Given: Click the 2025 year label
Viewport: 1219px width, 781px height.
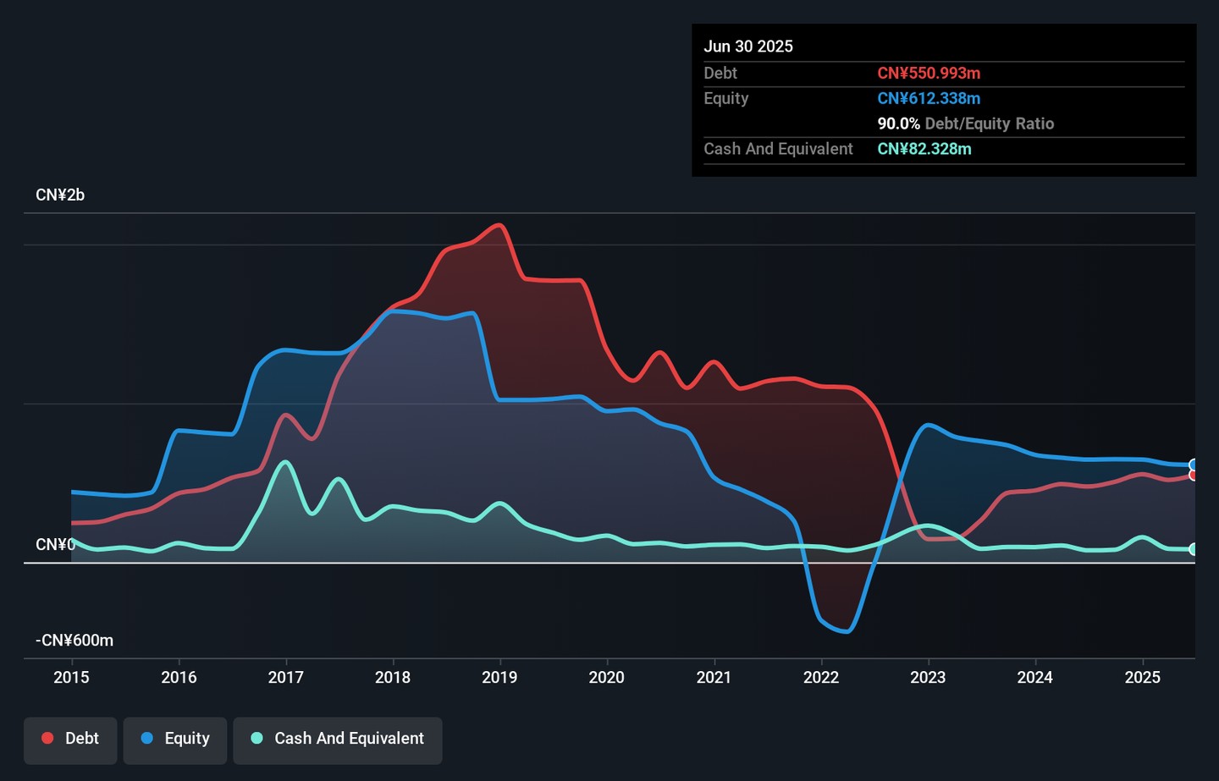Looking at the screenshot, I should pos(1142,677).
